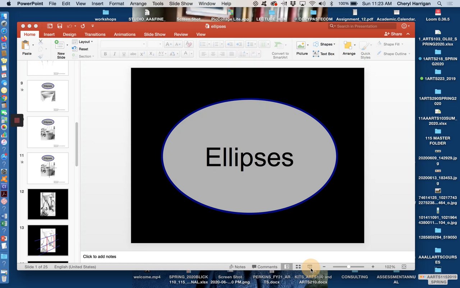
Task: Toggle Italic formatting
Action: [x=115, y=54]
